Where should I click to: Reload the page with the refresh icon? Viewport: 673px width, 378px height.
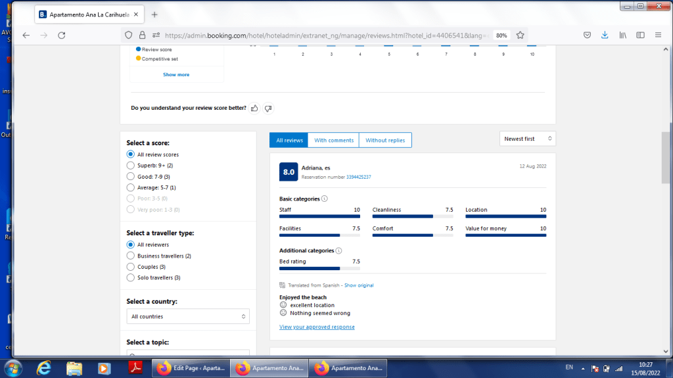(x=61, y=35)
